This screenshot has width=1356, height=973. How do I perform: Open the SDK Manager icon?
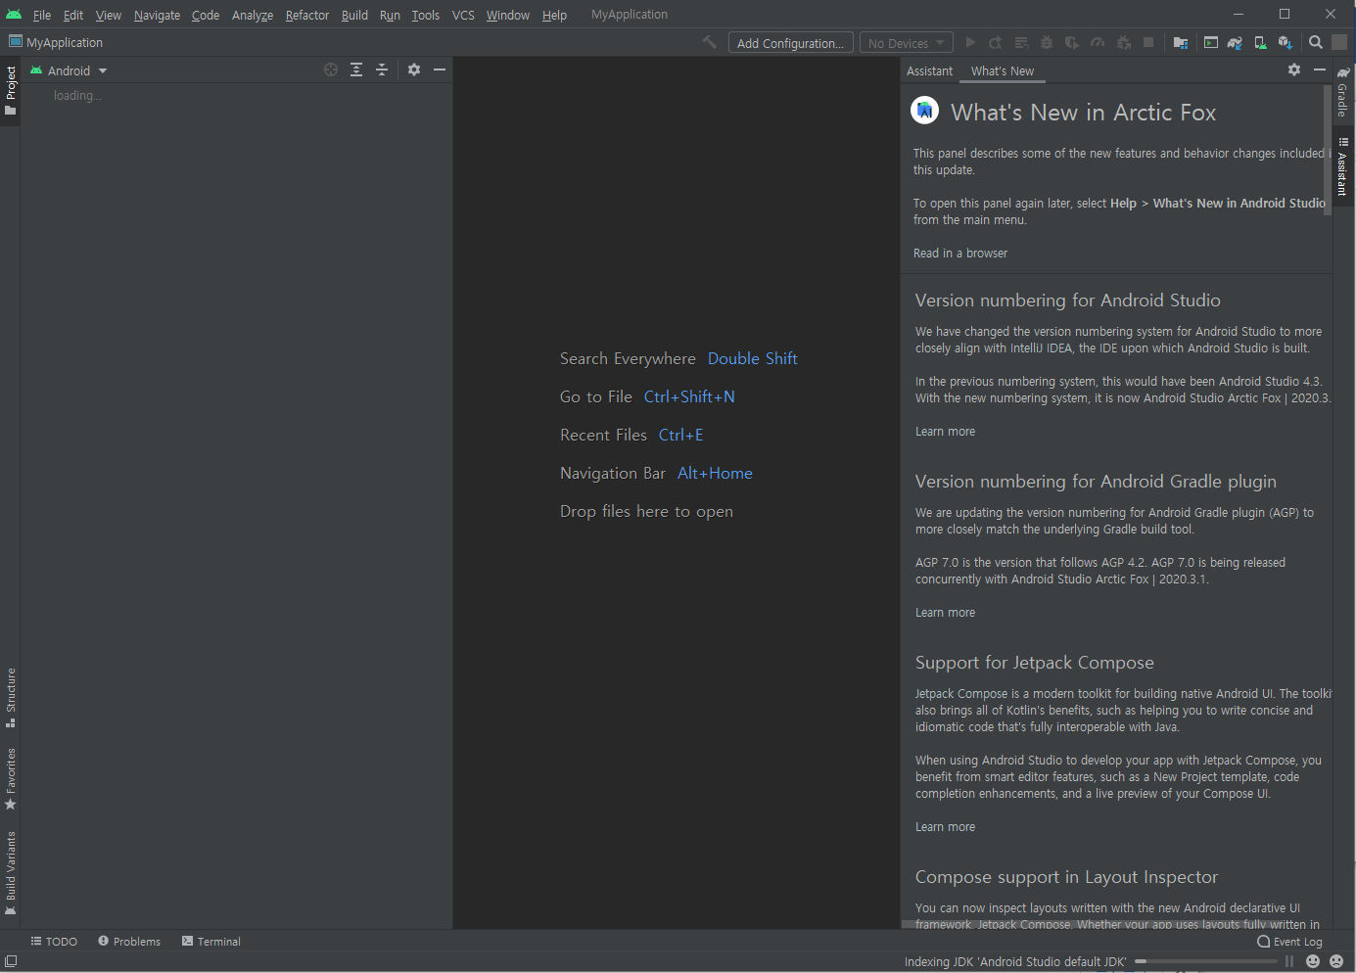coord(1286,42)
